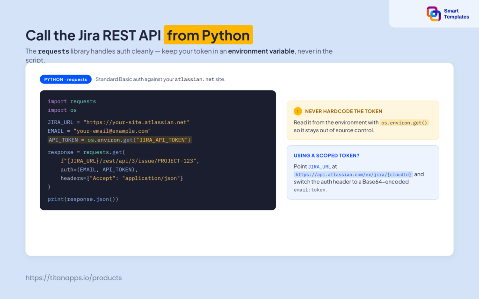The width and height of the screenshot is (479, 299).
Task: Click the "email:token" inline code
Action: coord(310,190)
